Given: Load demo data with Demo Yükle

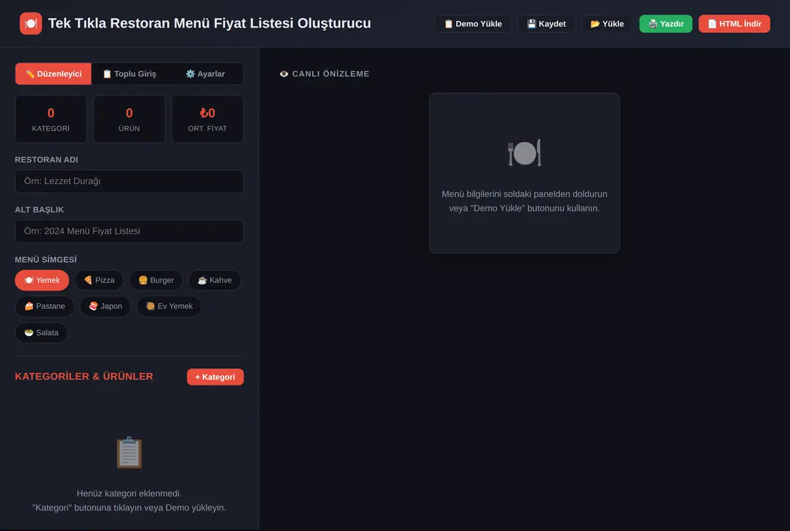Looking at the screenshot, I should (473, 24).
